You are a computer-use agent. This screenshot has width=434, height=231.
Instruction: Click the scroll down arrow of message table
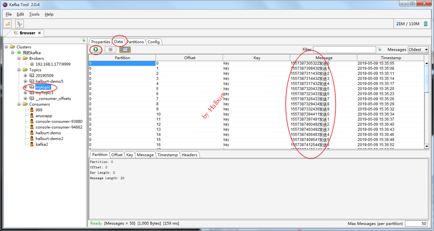pyautogui.click(x=427, y=146)
